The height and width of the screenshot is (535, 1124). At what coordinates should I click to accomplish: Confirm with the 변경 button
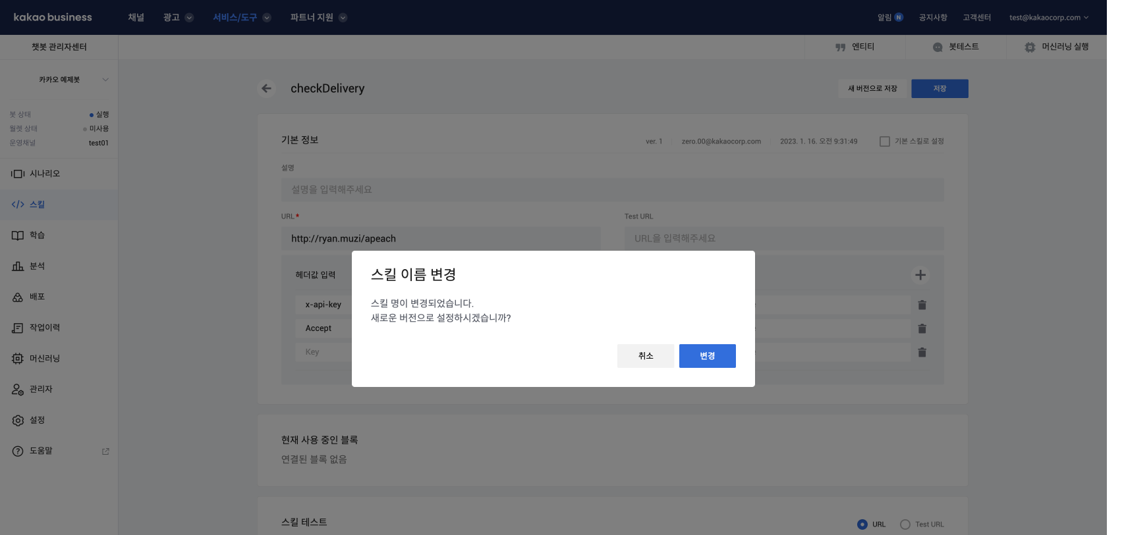[x=707, y=356]
